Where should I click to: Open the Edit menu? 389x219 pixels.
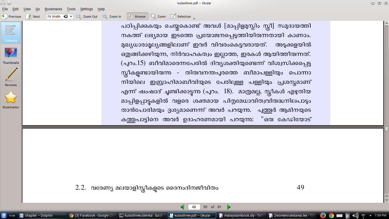click(x=15, y=9)
